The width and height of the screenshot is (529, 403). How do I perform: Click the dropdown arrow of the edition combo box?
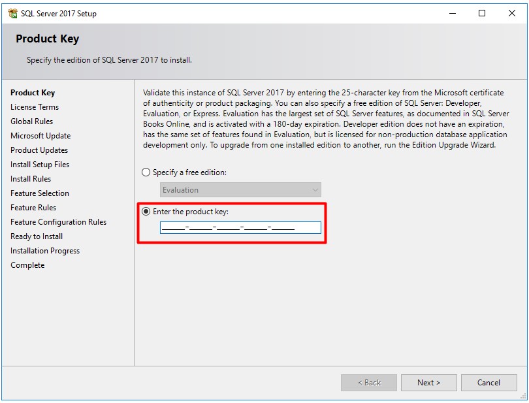tap(315, 190)
